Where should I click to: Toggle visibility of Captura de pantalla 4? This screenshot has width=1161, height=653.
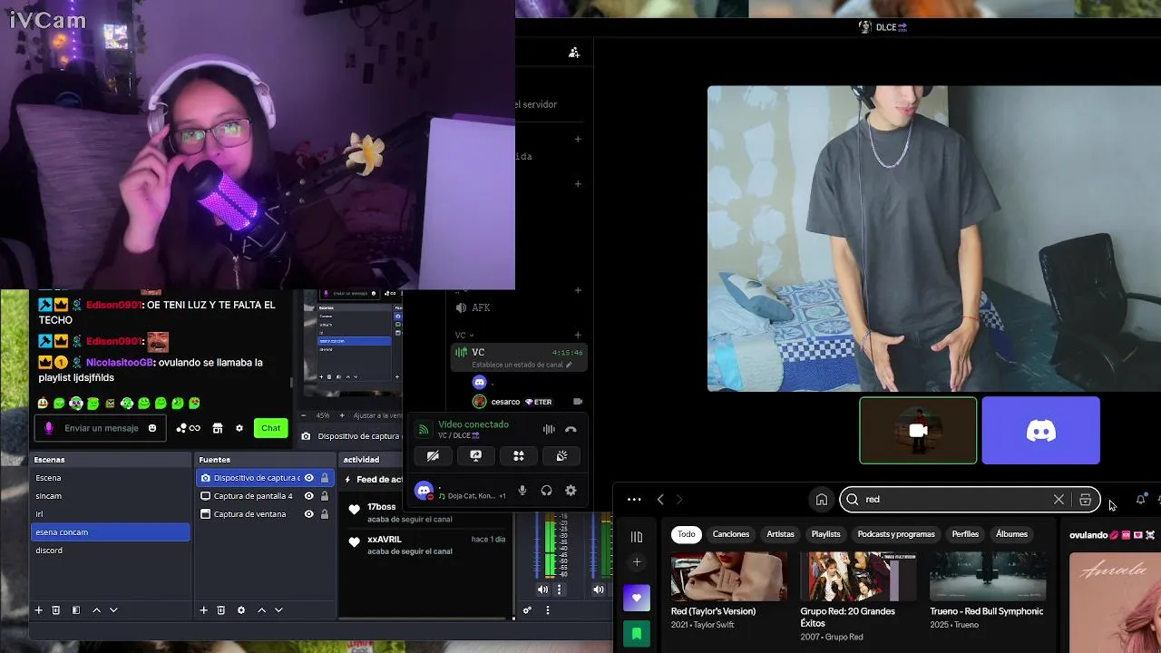click(308, 496)
